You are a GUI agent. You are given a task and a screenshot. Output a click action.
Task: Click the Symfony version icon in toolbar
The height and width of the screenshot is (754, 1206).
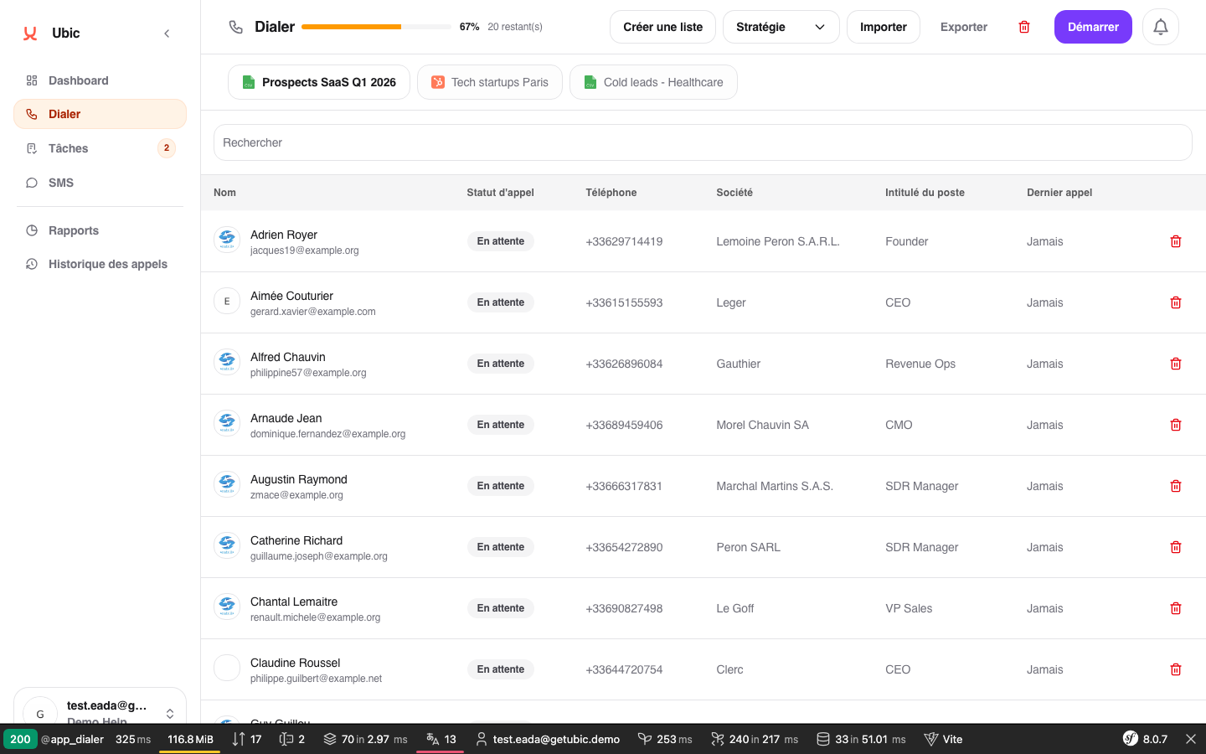coord(1131,739)
